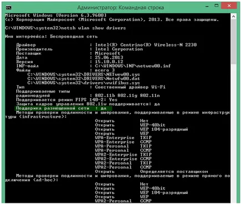Click the INF file path netwew00.inf
This screenshot has height=204, width=241.
pos(133,66)
